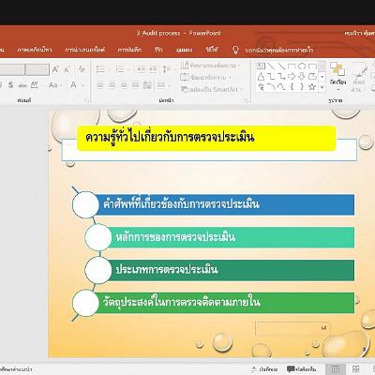
Task: Apply the font color (A) button
Action: (x=73, y=84)
